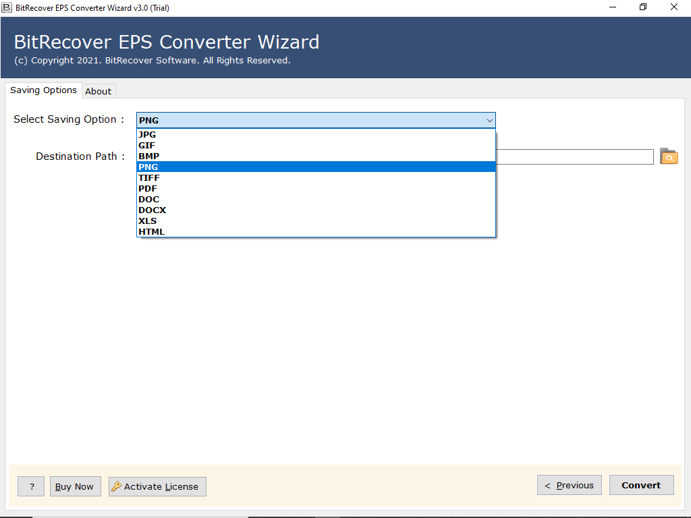This screenshot has height=518, width=691.
Task: Pick DOCX format in the dropdown list
Action: click(x=316, y=210)
